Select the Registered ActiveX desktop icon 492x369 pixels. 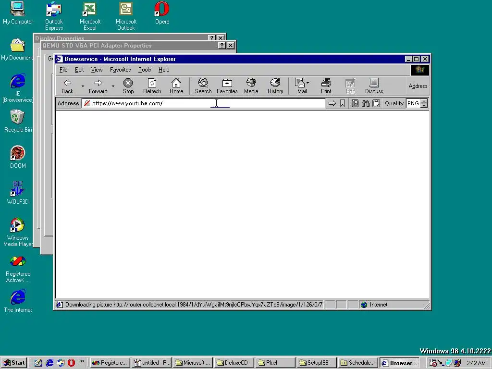pos(18,270)
